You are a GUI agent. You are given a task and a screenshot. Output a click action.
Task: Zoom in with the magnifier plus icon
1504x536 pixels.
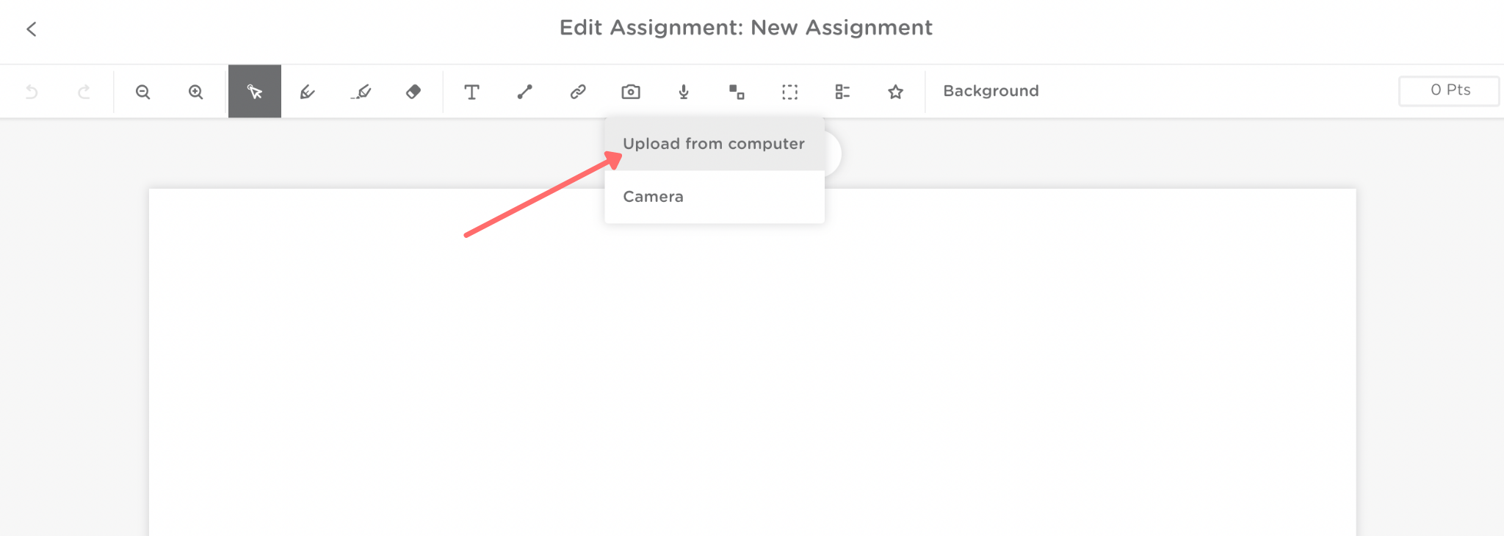tap(195, 92)
